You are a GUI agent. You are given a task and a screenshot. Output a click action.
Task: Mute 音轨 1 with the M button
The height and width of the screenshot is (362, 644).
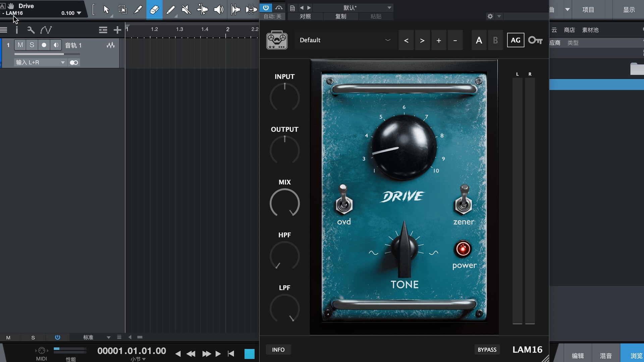[x=20, y=45]
